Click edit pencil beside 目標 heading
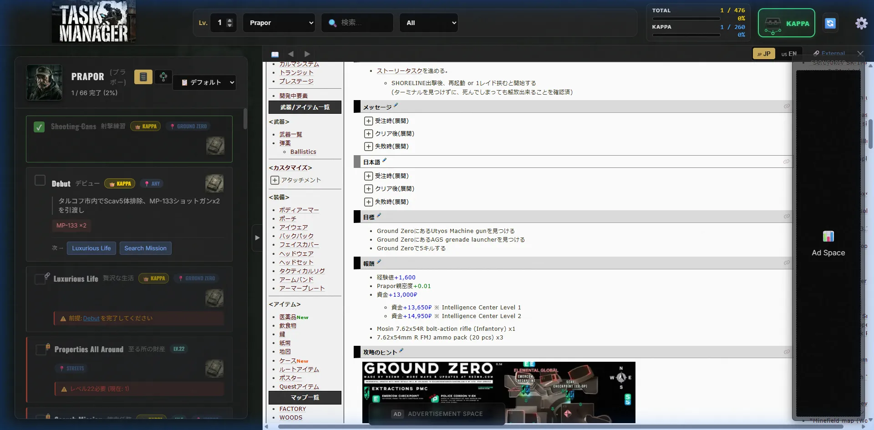Viewport: 874px width, 430px height. point(379,215)
